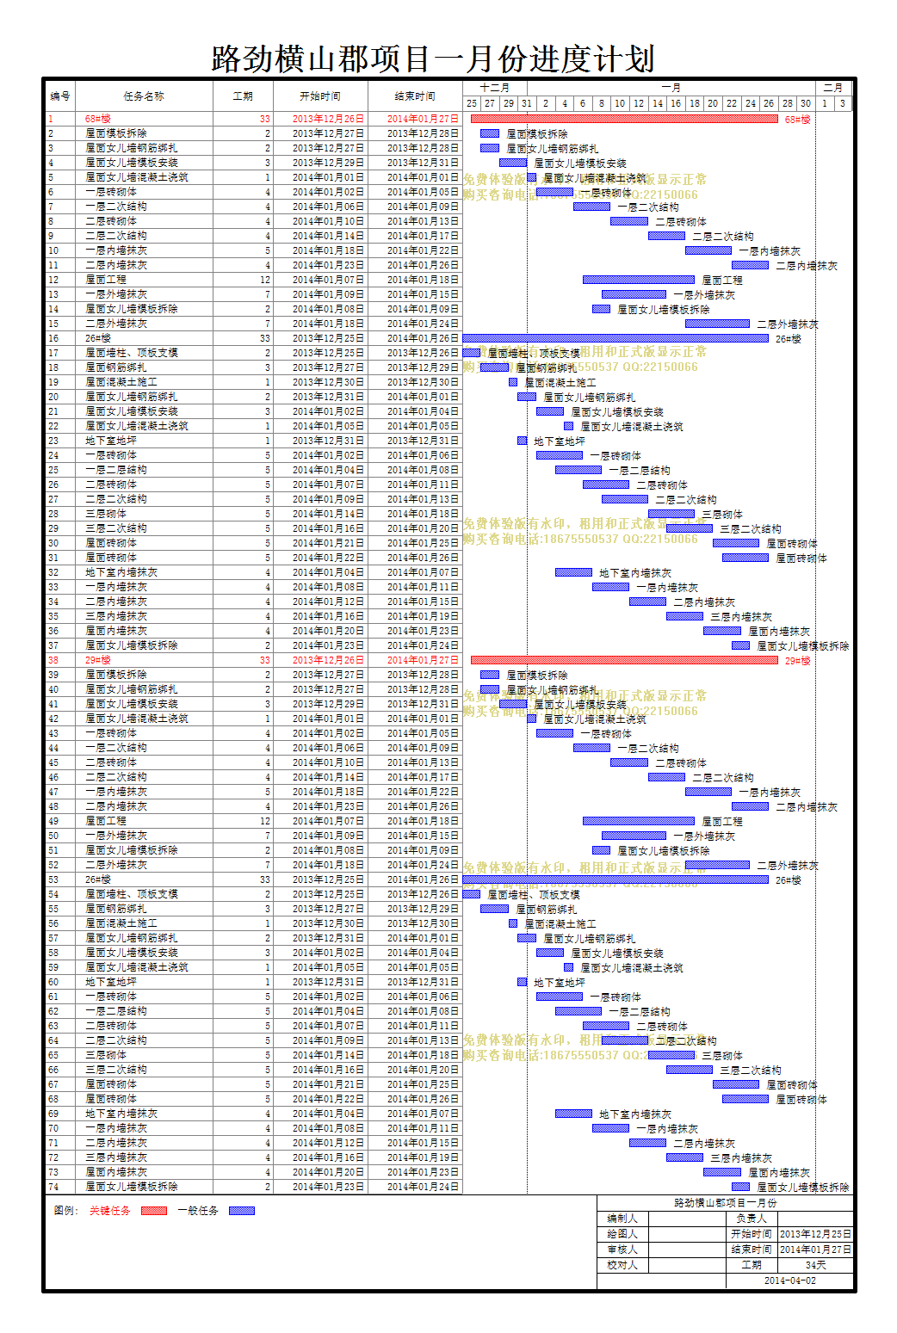897x1333 pixels.
Task: Click the 34天 duration value in the footer
Action: pos(815,1265)
